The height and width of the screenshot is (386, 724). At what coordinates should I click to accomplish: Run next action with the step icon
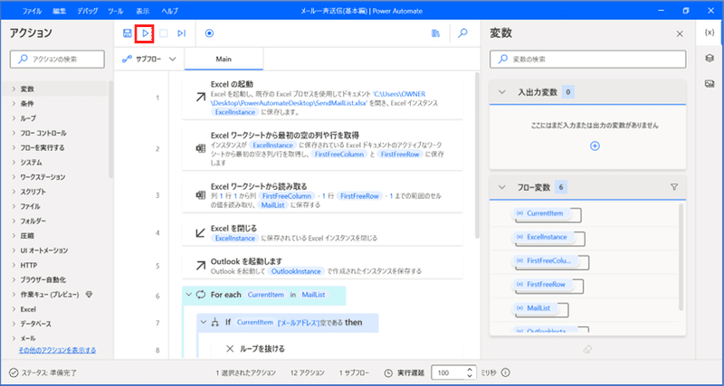click(x=182, y=33)
